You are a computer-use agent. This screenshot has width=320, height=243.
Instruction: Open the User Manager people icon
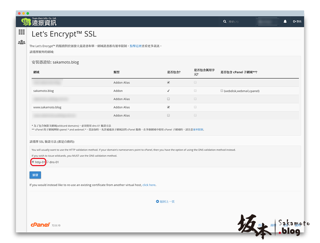tap(22, 42)
